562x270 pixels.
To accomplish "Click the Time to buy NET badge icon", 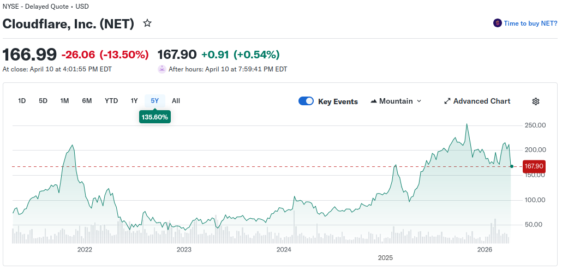I will [x=497, y=23].
